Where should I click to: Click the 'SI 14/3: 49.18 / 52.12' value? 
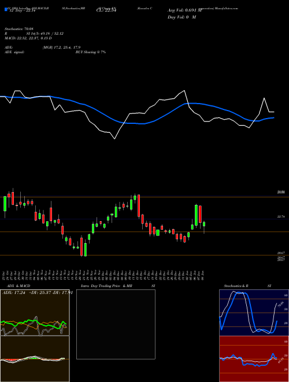coord(45,34)
